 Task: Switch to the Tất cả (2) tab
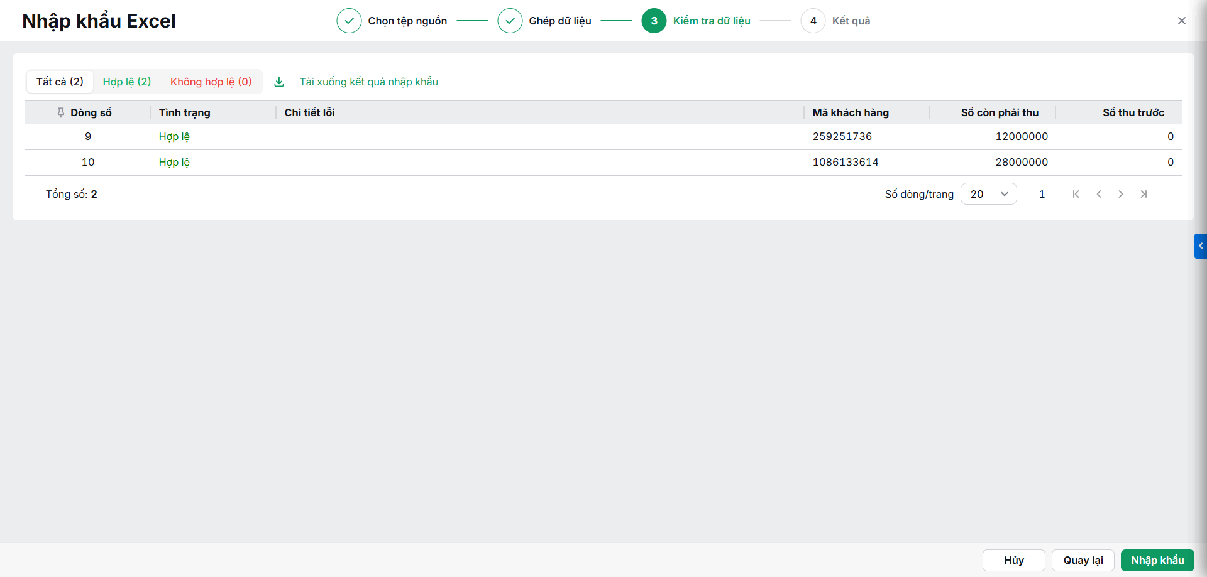[60, 82]
